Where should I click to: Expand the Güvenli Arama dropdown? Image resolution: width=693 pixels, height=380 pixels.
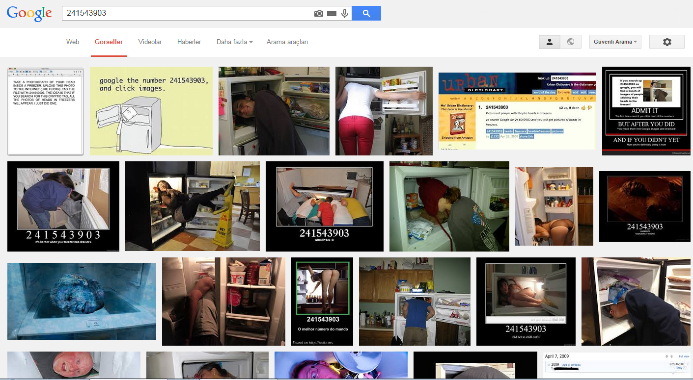tap(615, 42)
